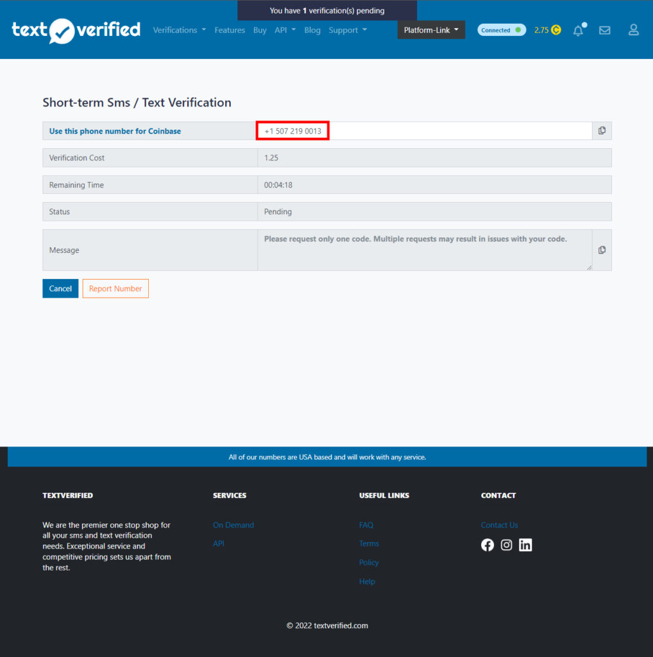
Task: Click the message box resize handle
Action: click(589, 268)
